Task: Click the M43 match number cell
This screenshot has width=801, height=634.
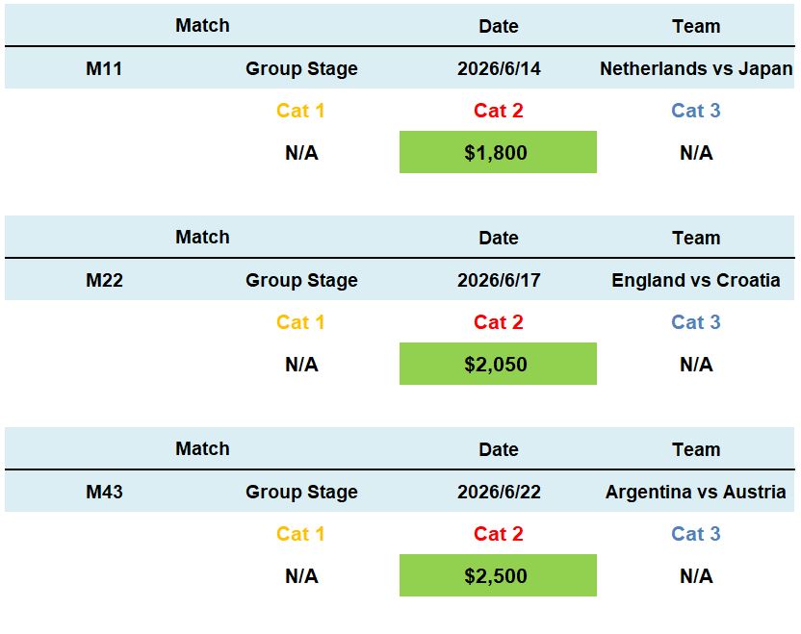Action: click(104, 493)
